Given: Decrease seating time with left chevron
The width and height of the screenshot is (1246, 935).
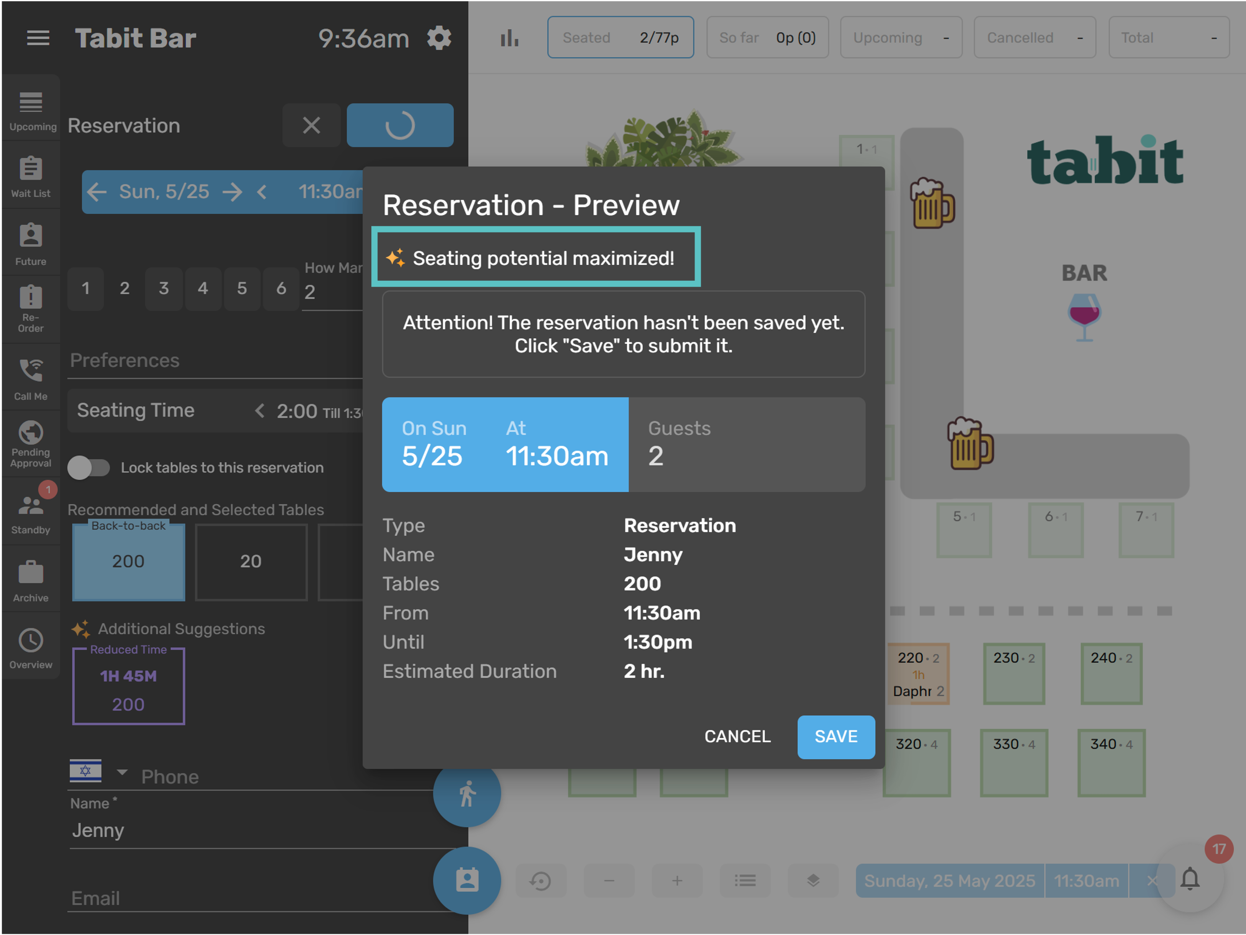Looking at the screenshot, I should pyautogui.click(x=259, y=411).
